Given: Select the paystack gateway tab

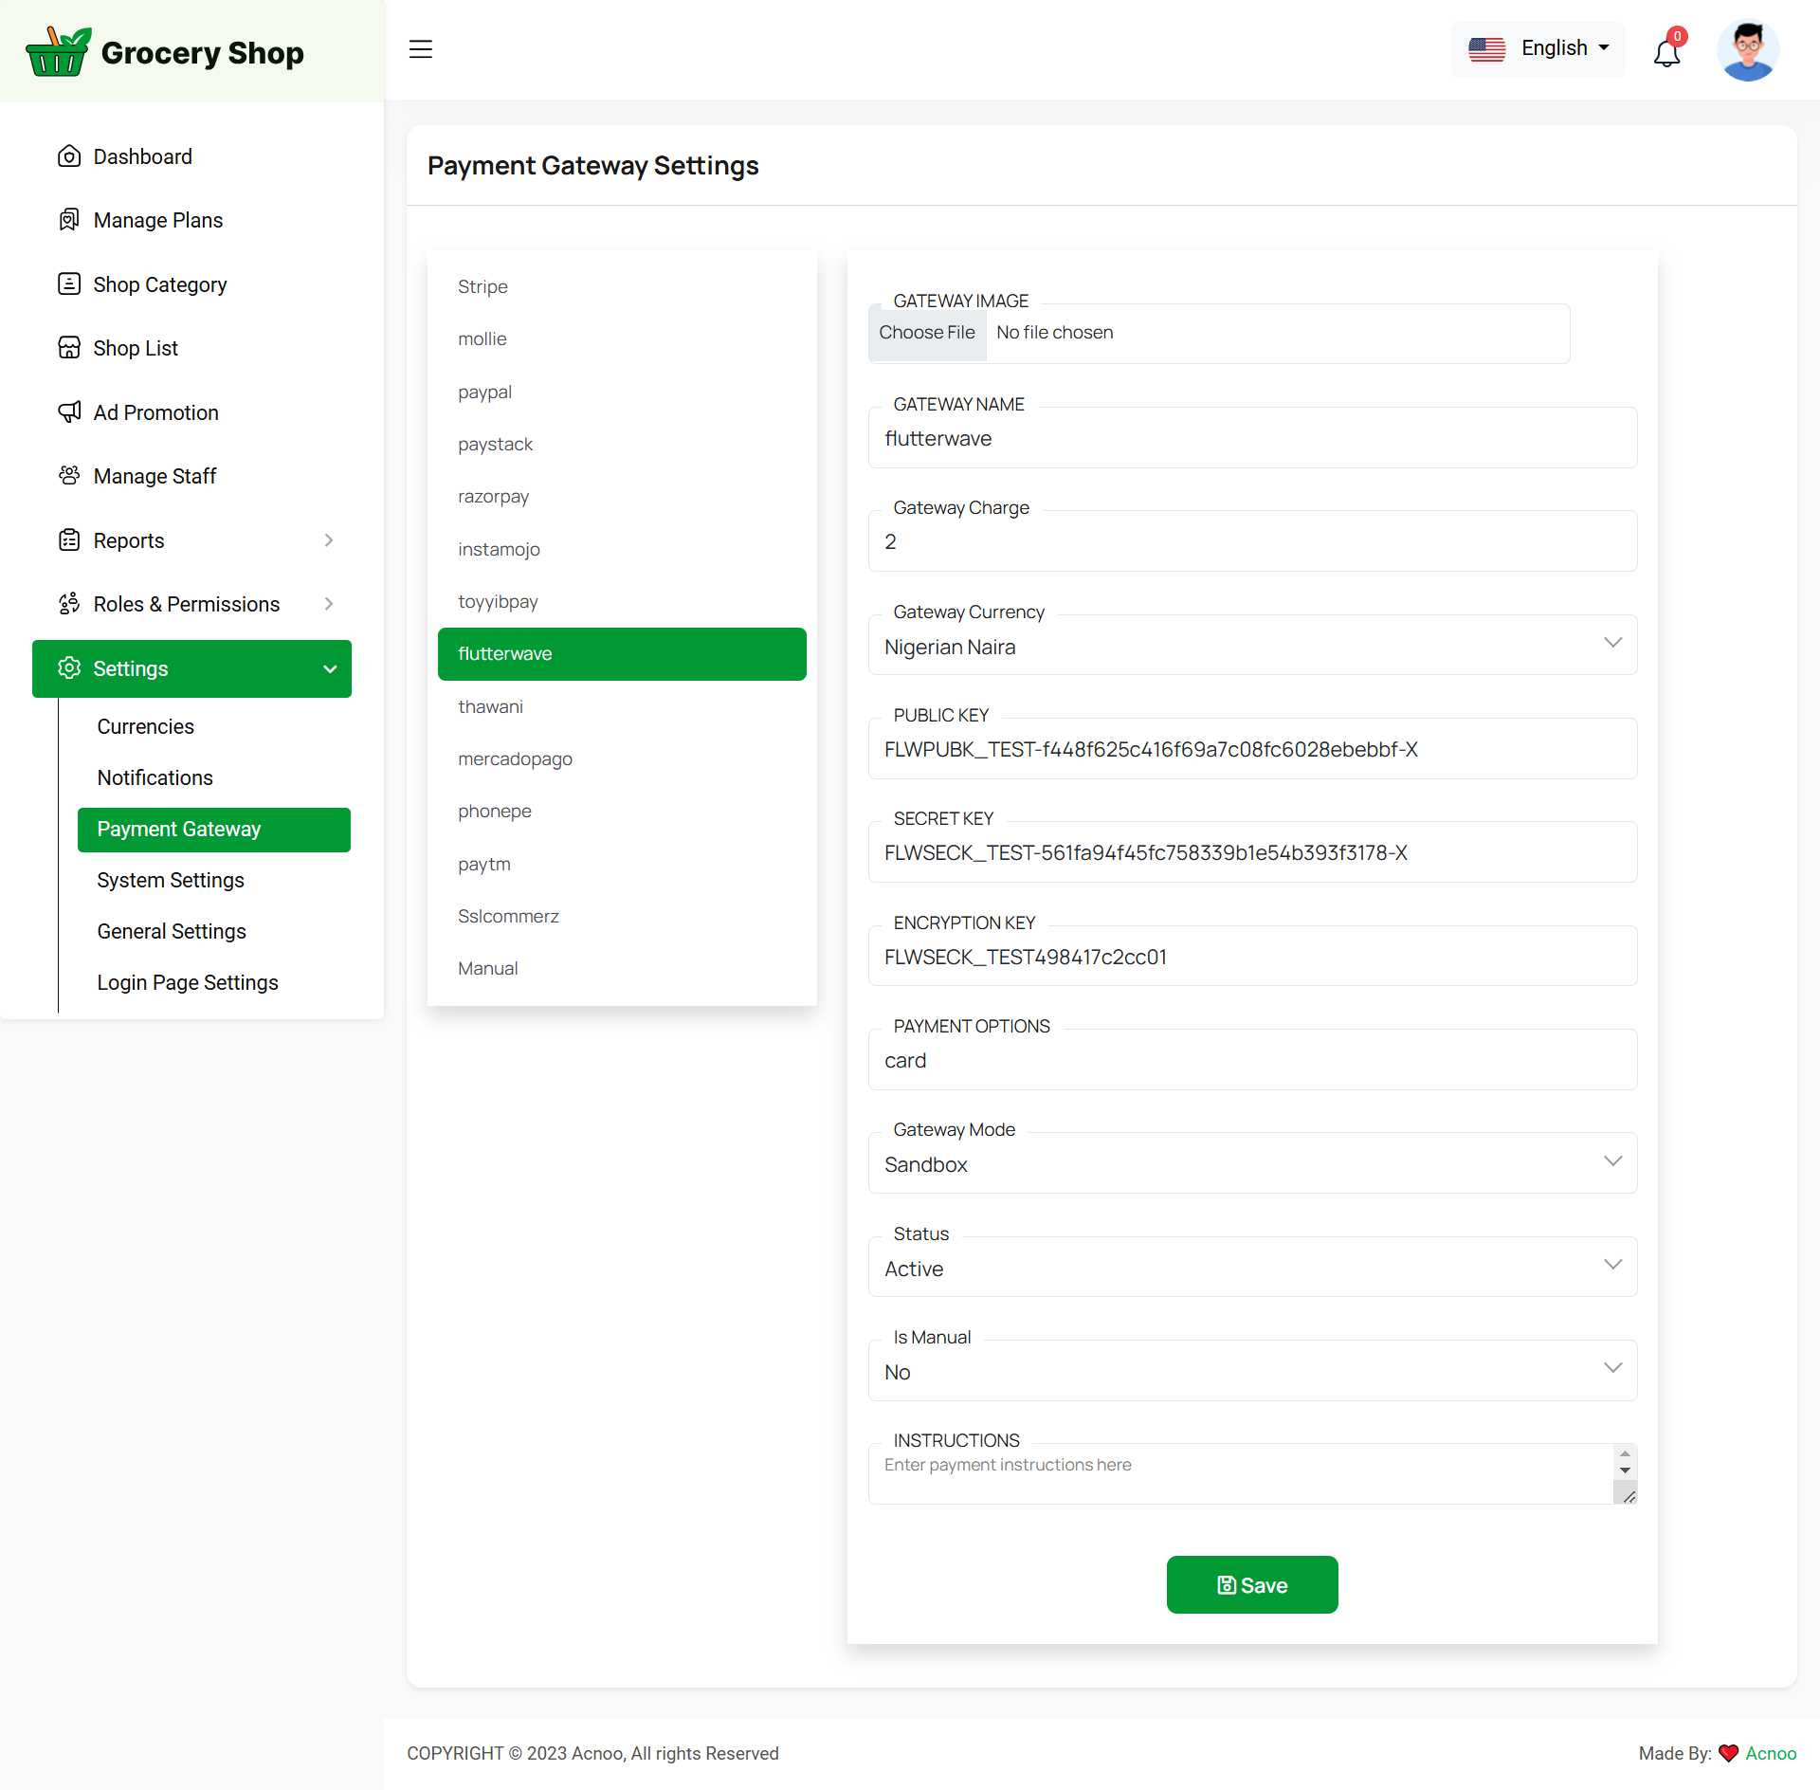Looking at the screenshot, I should [x=495, y=444].
